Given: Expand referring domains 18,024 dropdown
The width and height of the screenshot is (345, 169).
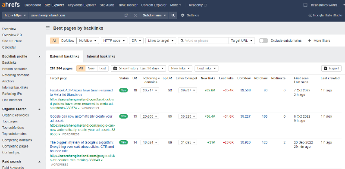Looking at the screenshot, I should (150, 142).
